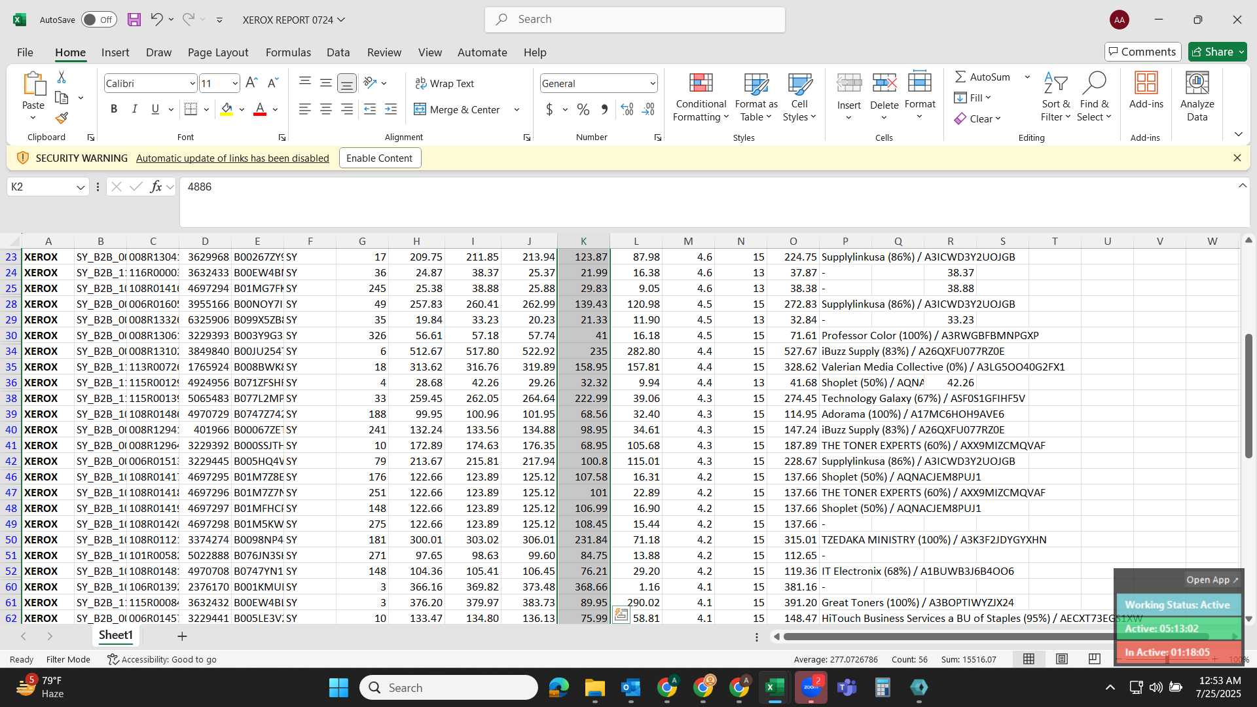Open the Fill dropdown
The width and height of the screenshot is (1257, 707).
[973, 98]
